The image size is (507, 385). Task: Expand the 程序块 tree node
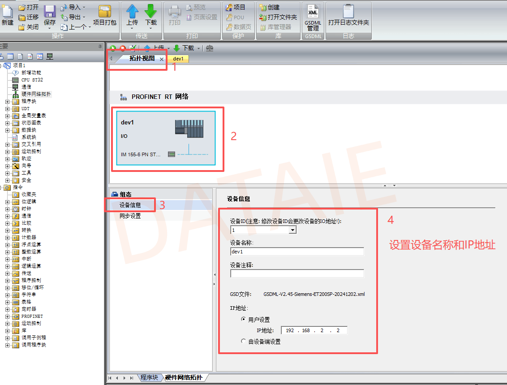(x=8, y=102)
